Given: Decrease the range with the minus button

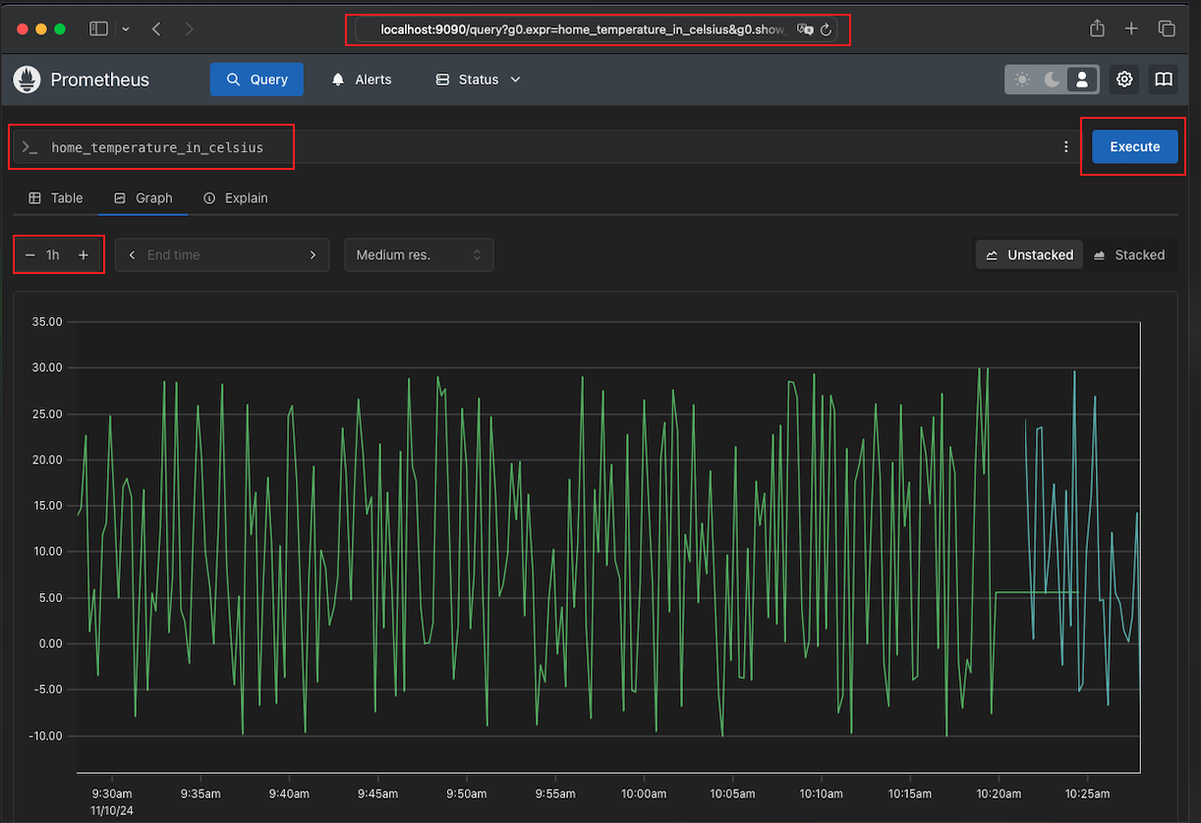Looking at the screenshot, I should coord(30,254).
